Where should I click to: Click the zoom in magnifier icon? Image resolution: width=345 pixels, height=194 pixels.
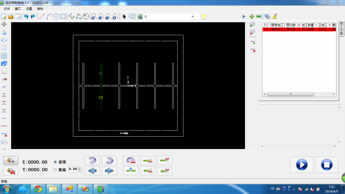coord(94,17)
